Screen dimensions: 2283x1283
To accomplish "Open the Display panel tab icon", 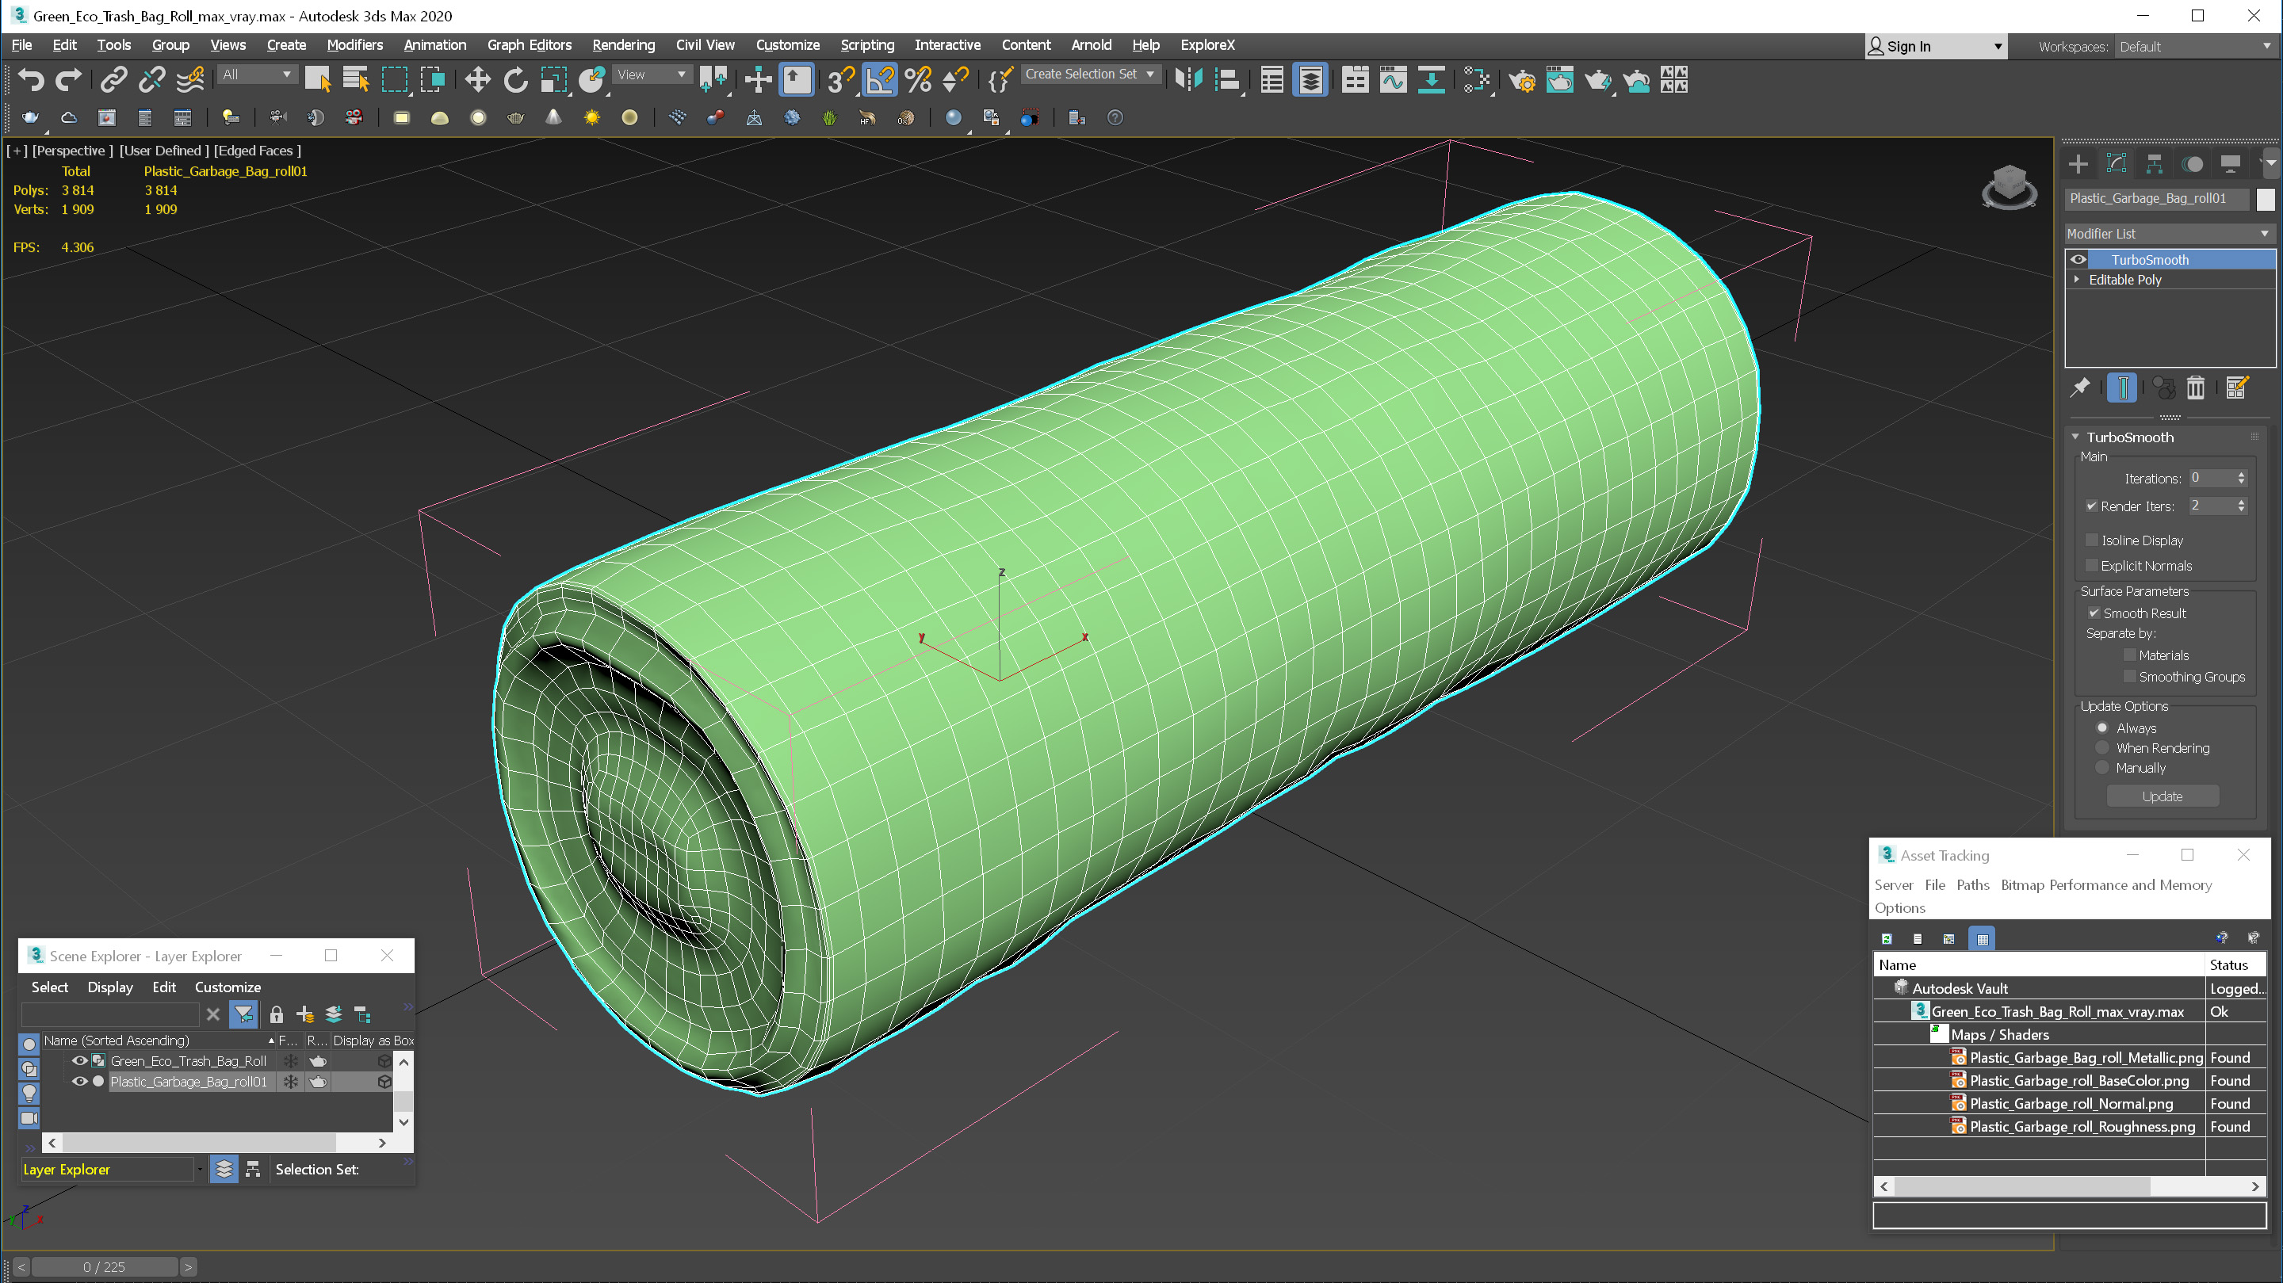I will point(2231,164).
